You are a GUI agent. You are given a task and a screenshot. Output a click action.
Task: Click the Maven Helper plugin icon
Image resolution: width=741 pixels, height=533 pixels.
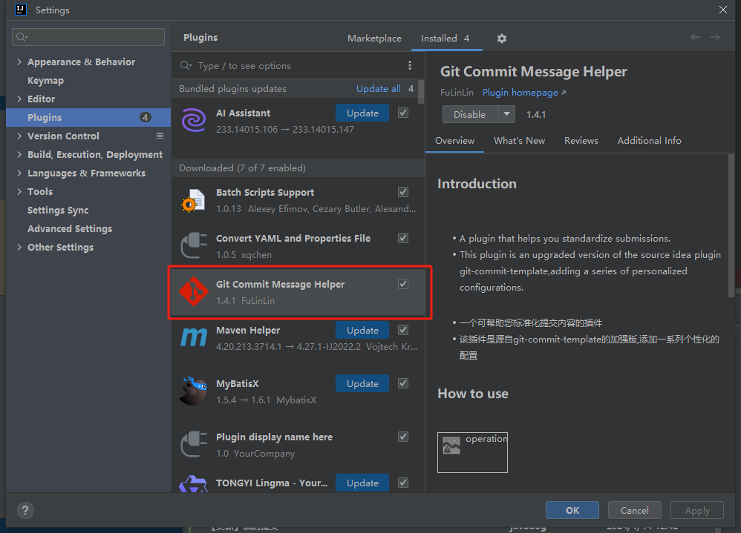click(193, 337)
